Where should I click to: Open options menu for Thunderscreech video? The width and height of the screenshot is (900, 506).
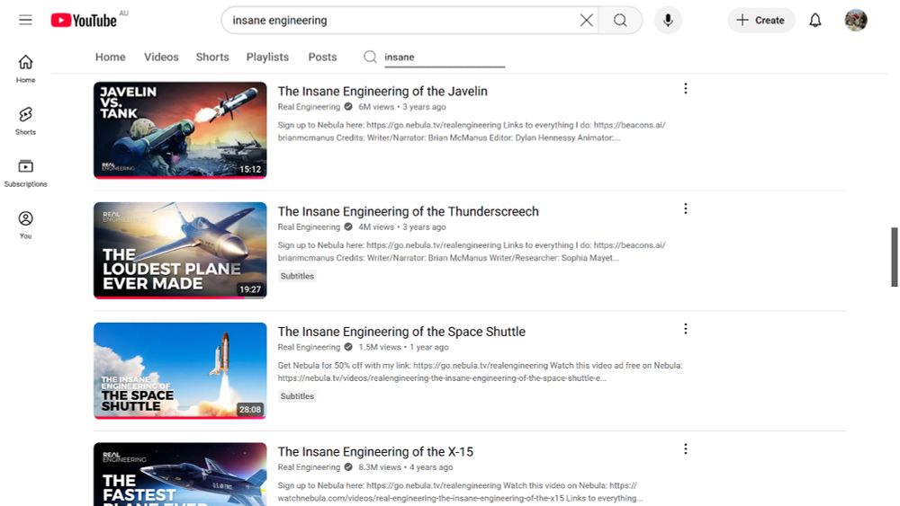[x=685, y=209]
